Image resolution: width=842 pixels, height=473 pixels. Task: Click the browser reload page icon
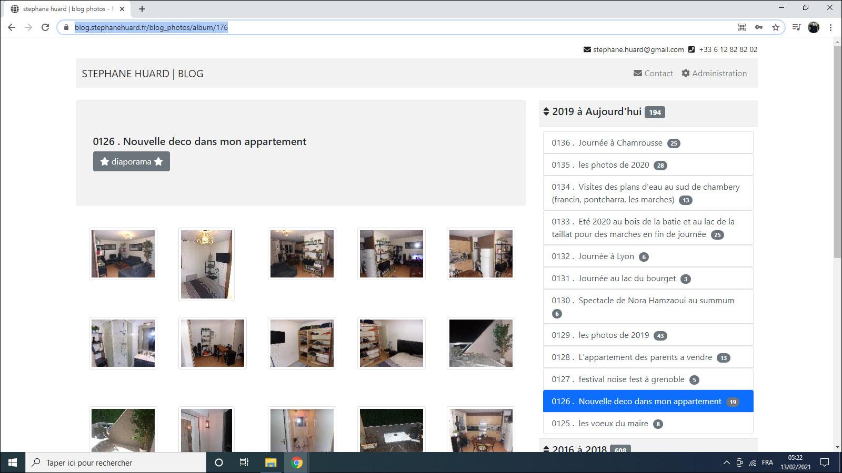pyautogui.click(x=45, y=27)
